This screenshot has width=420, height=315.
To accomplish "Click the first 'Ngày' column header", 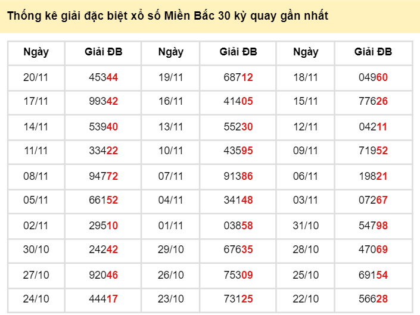I will click(x=36, y=52).
